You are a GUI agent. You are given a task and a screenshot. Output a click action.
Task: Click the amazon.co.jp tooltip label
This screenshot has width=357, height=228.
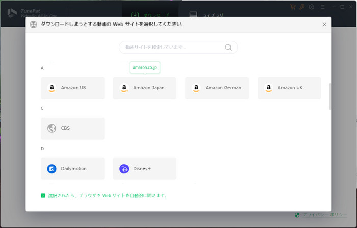[145, 67]
